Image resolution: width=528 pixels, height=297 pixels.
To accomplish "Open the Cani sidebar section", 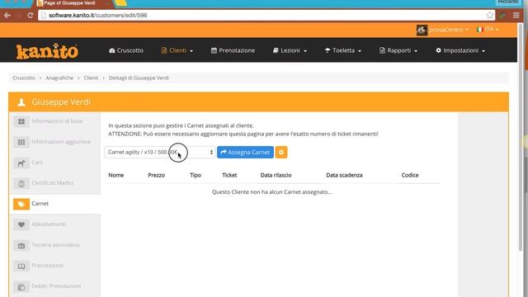I will point(55,163).
